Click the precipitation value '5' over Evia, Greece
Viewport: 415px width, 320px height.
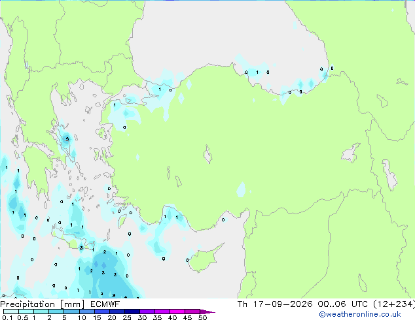(67, 139)
